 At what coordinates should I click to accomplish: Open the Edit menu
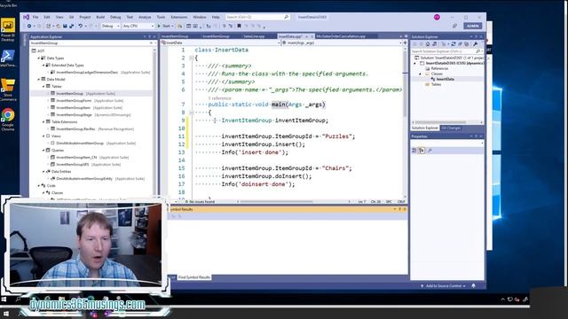47,17
